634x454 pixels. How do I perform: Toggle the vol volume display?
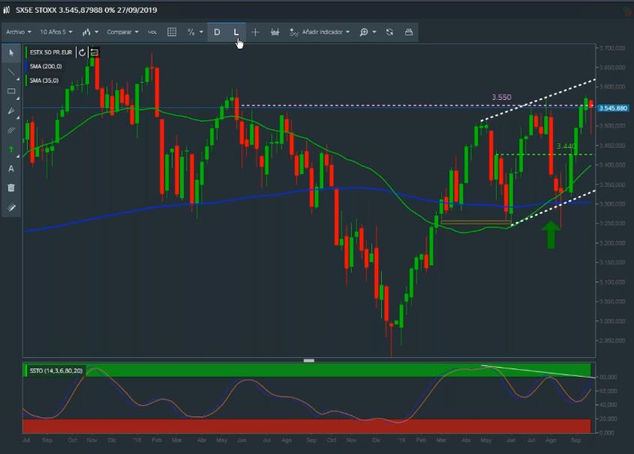[152, 32]
